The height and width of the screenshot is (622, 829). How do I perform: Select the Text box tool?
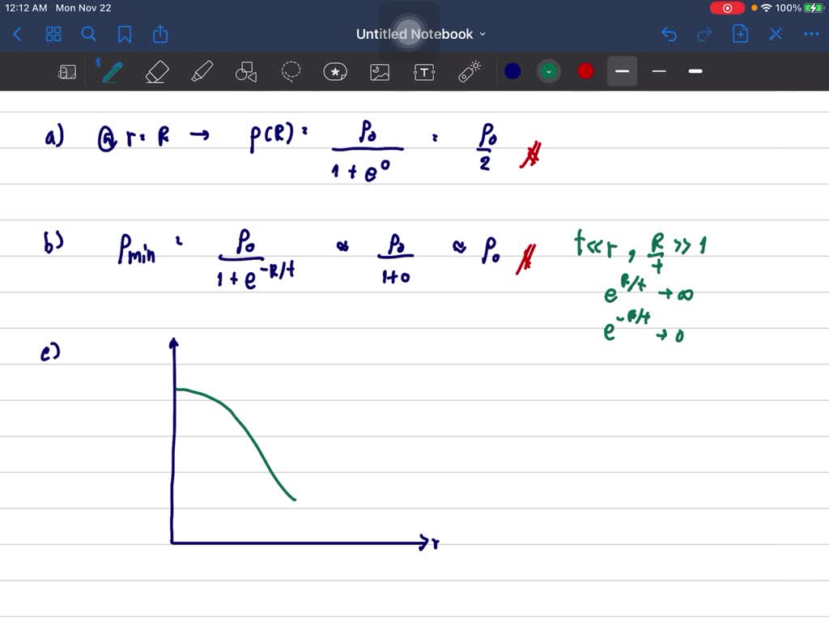pos(424,72)
